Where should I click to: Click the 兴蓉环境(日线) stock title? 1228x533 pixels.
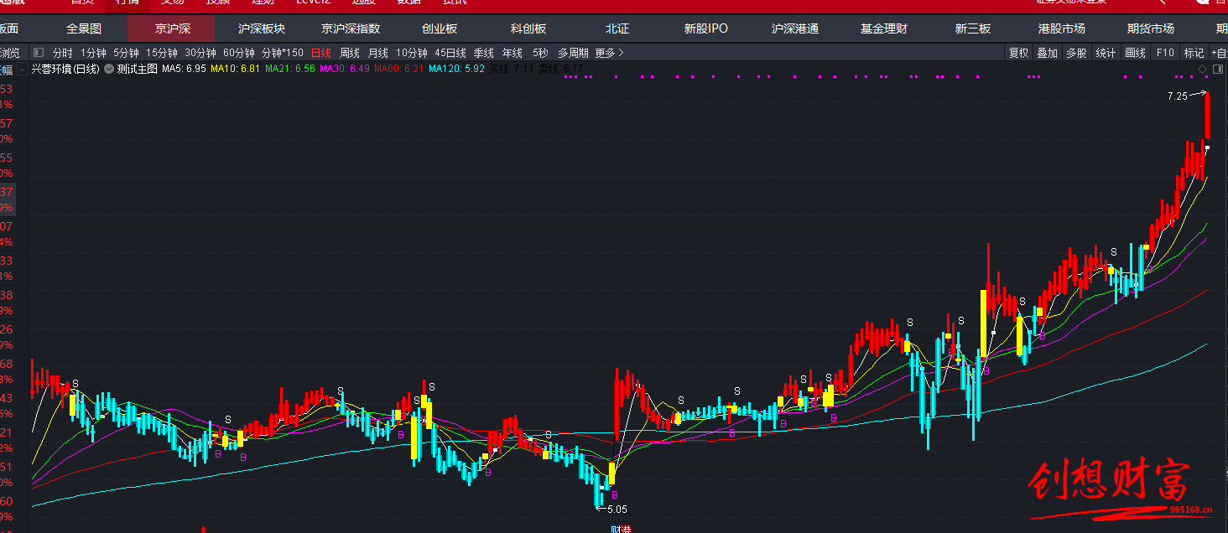[65, 69]
